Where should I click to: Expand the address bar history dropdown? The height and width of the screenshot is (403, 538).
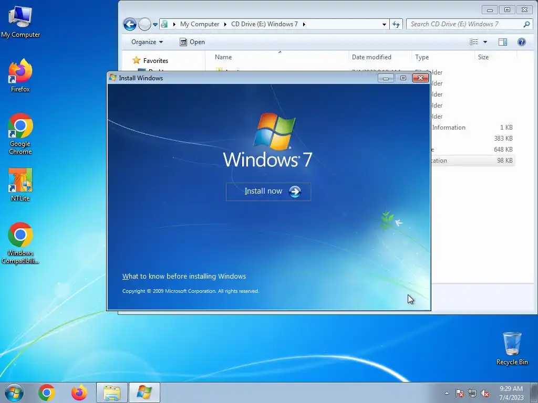point(384,24)
